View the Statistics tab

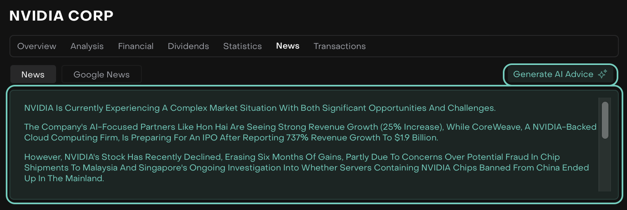pos(243,46)
